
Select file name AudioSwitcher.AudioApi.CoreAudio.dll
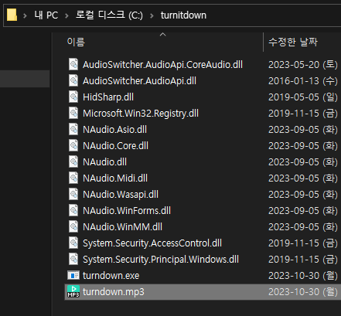pos(162,65)
